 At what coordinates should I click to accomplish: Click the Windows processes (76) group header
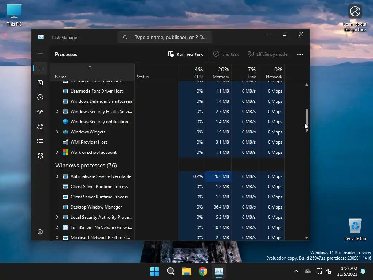point(86,165)
